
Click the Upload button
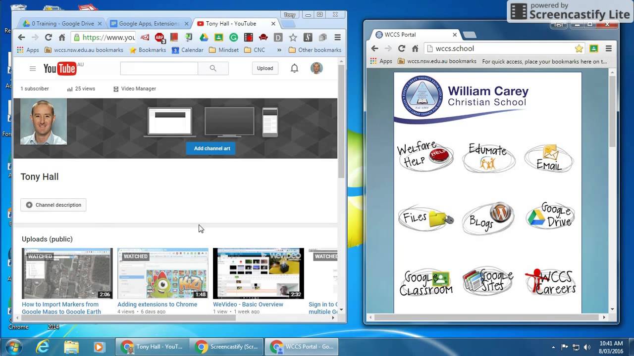click(265, 68)
